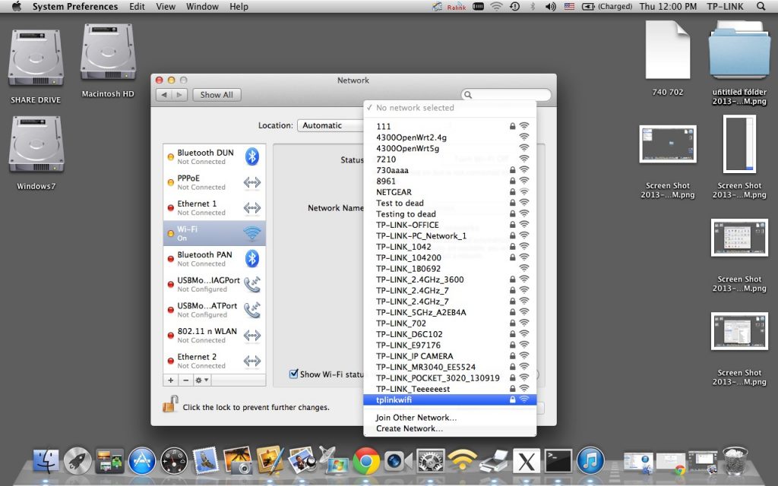Open the X11 app in the dock
778x486 pixels.
pyautogui.click(x=526, y=461)
